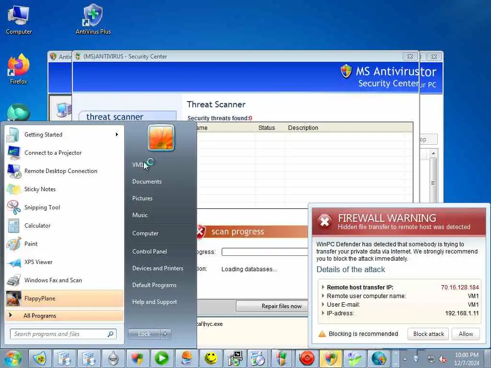Screen dimensions: 491x368
Task: Click the 70.16.128.184 IP value
Action: (460, 287)
